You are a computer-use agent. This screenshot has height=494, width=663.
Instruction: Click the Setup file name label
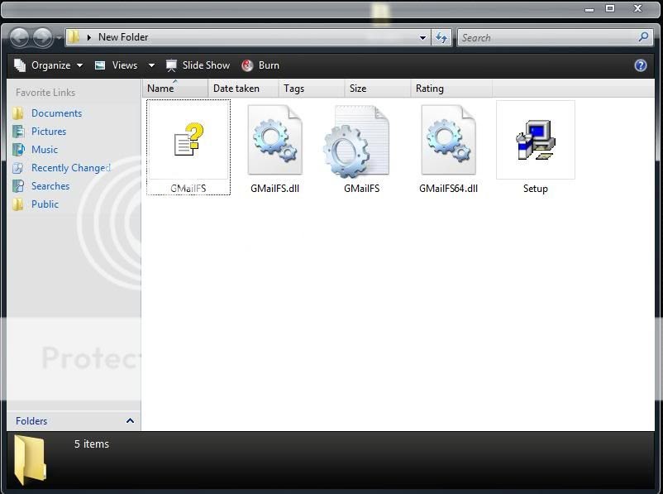click(x=536, y=189)
